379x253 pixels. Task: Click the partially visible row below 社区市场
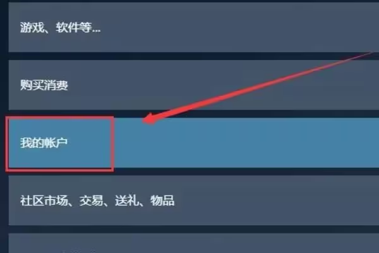194,243
